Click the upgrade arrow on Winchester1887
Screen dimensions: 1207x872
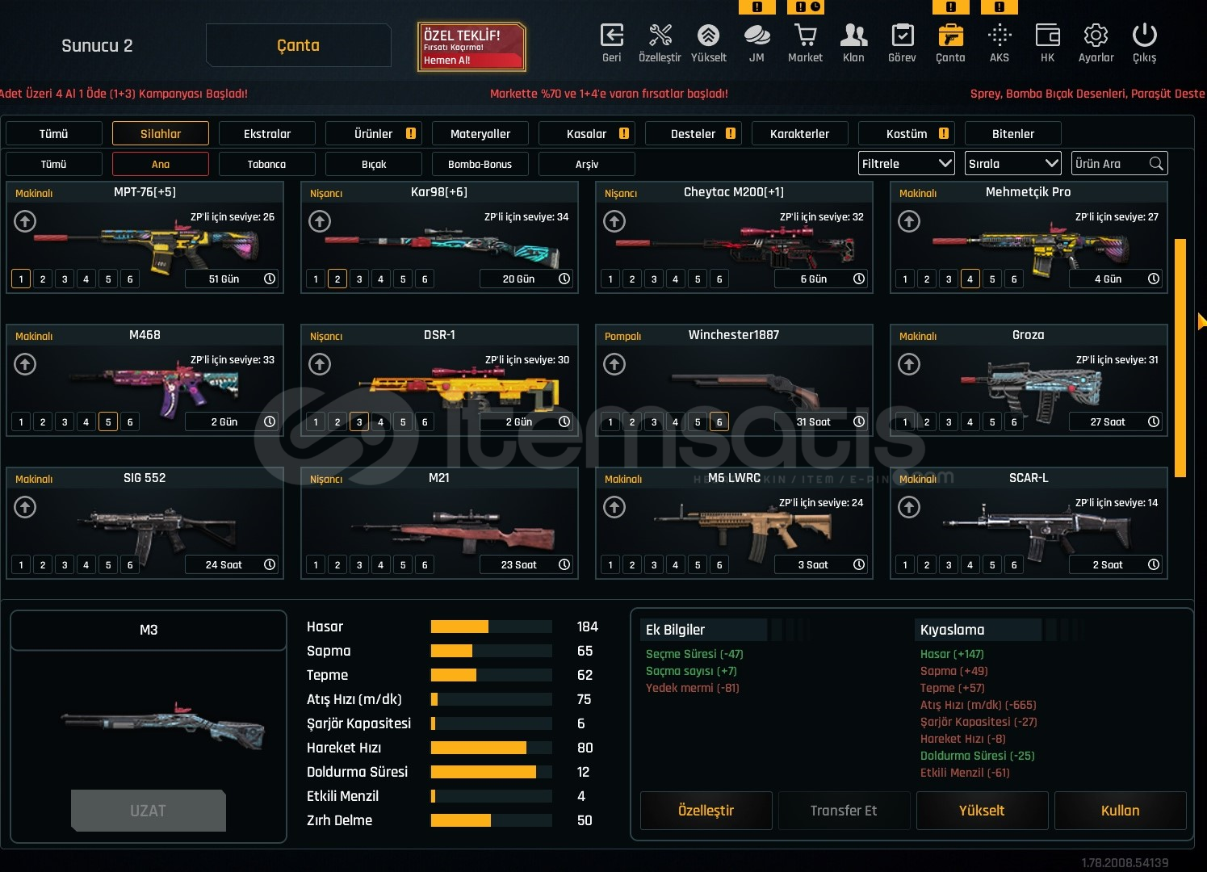click(614, 364)
